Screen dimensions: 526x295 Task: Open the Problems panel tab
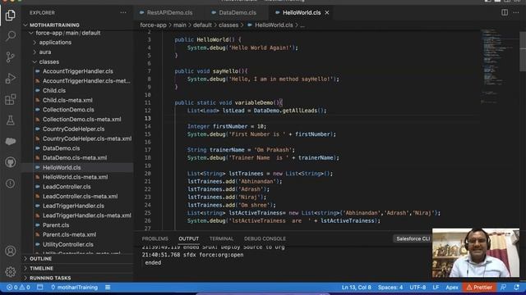click(x=155, y=238)
